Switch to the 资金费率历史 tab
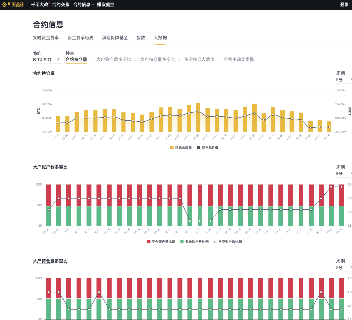The width and height of the screenshot is (352, 320). pos(80,37)
